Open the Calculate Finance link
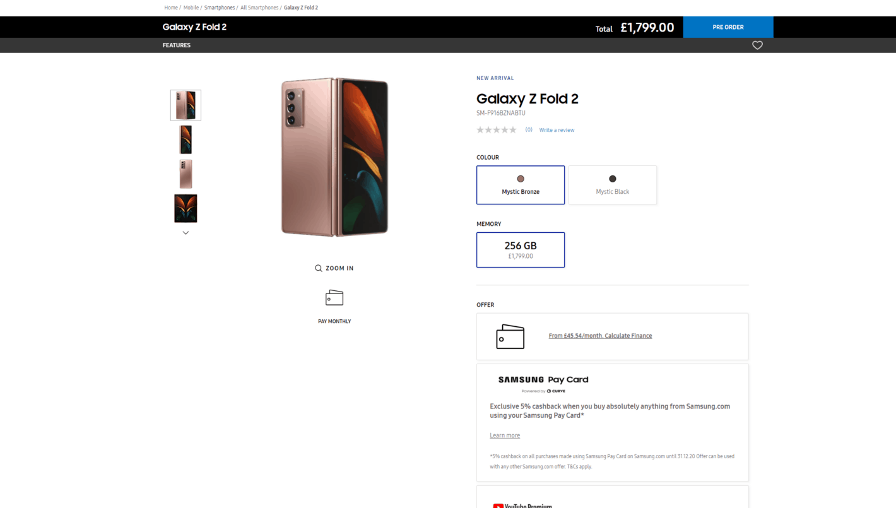The height and width of the screenshot is (508, 896). 600,336
